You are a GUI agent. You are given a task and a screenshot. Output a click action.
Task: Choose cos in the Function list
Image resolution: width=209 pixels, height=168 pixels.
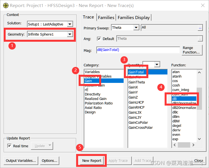click(x=175, y=81)
